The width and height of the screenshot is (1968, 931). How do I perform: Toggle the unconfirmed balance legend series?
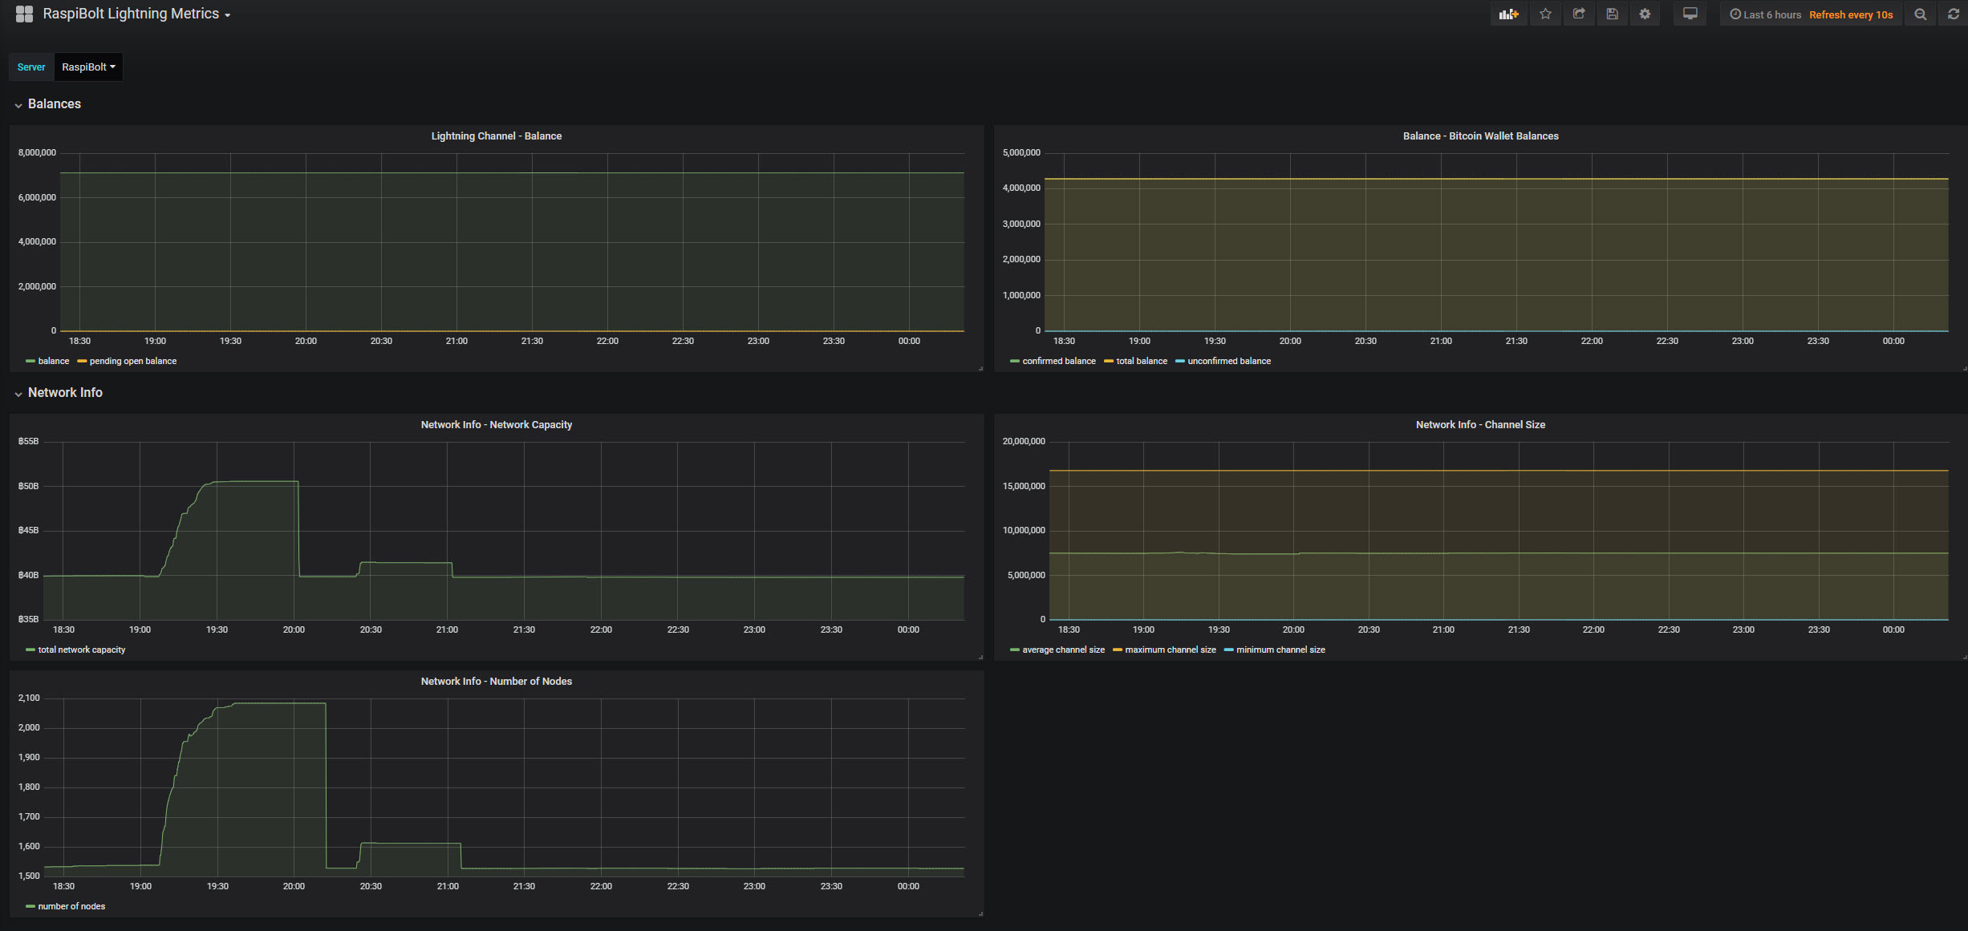tap(1228, 361)
